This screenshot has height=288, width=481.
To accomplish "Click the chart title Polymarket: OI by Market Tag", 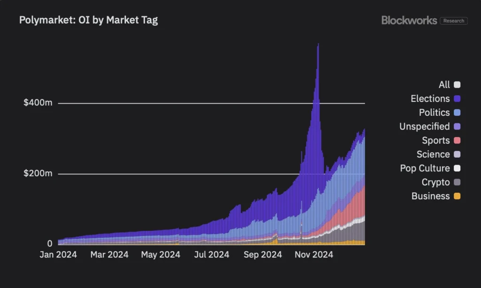I will click(x=88, y=20).
